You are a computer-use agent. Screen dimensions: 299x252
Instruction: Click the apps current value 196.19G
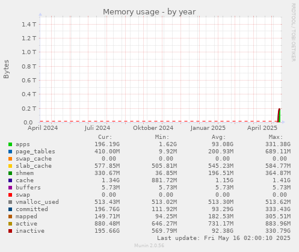click(x=107, y=144)
